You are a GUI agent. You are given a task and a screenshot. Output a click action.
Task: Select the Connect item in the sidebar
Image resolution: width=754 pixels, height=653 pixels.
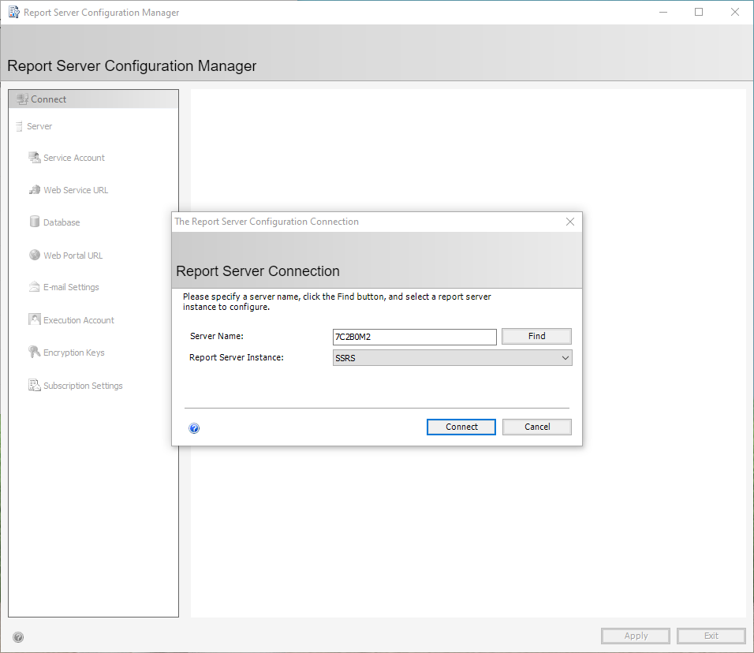pyautogui.click(x=48, y=99)
